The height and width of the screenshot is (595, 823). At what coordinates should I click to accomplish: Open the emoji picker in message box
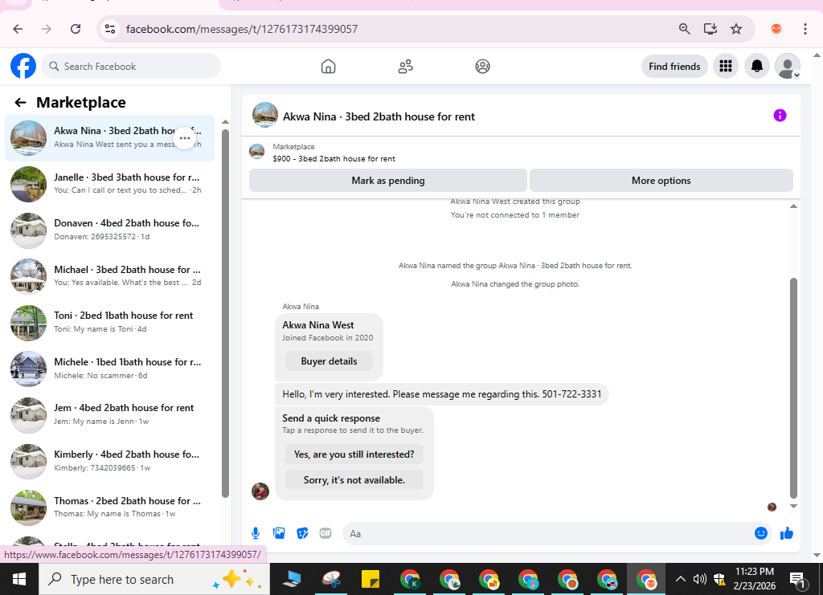pos(760,533)
